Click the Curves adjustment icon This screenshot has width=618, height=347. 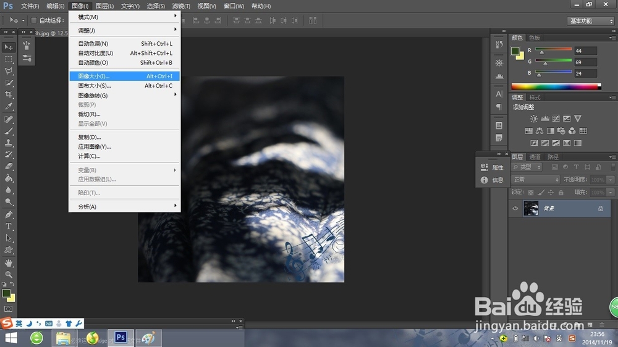pyautogui.click(x=556, y=119)
